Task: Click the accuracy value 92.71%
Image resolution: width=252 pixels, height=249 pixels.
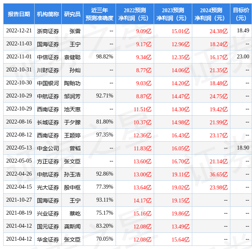Action: pyautogui.click(x=105, y=96)
